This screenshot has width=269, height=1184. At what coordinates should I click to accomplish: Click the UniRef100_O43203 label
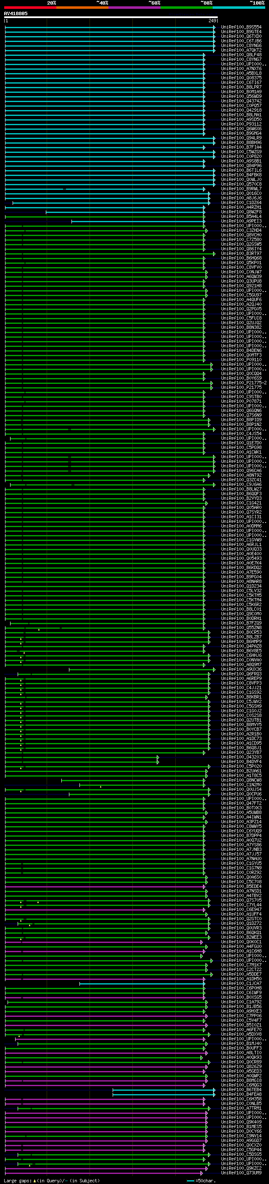[x=241, y=757]
